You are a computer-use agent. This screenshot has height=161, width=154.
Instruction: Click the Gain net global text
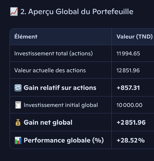click(48, 123)
